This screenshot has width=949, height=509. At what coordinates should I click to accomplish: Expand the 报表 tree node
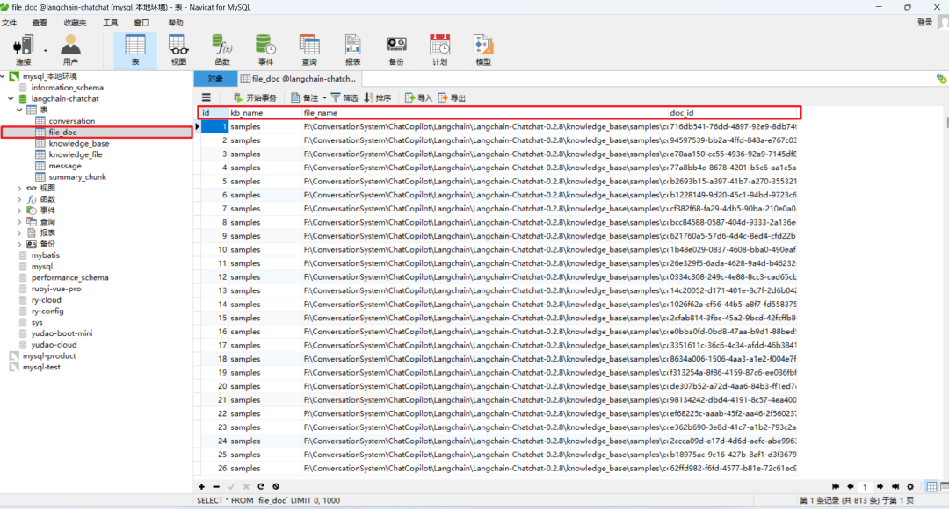20,233
